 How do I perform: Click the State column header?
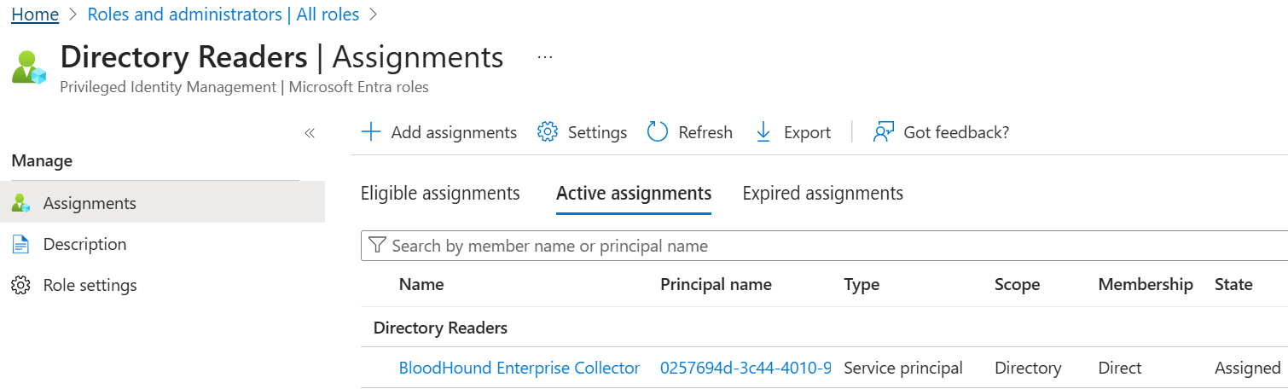coord(1233,285)
